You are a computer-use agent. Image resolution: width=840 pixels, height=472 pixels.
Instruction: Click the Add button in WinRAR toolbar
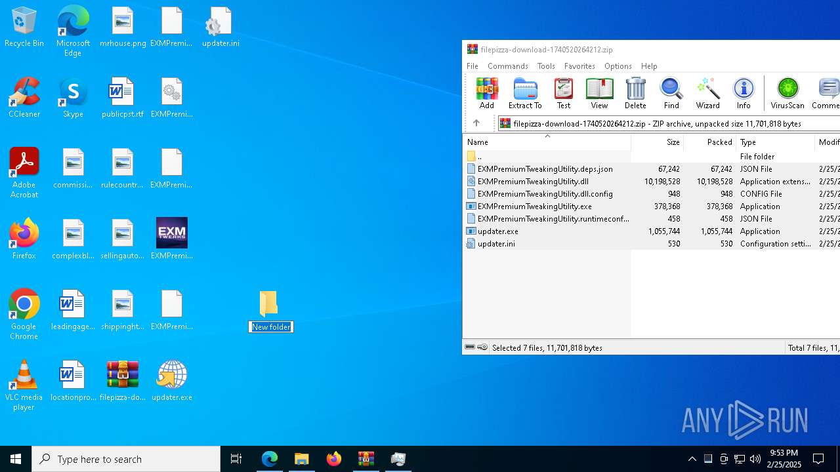tap(487, 93)
